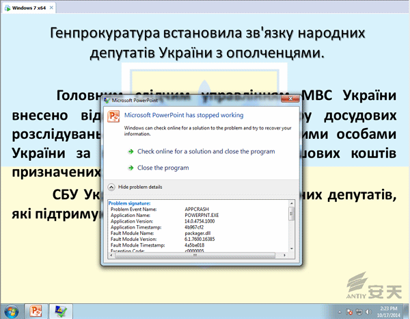Choose Close the program
Viewport: 410px width, 319px height.
(x=163, y=168)
